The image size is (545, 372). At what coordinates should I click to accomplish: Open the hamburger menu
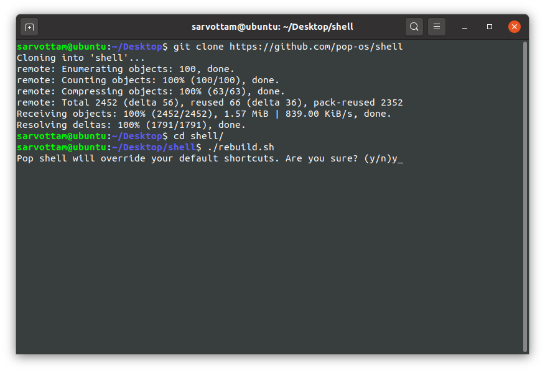(x=437, y=27)
